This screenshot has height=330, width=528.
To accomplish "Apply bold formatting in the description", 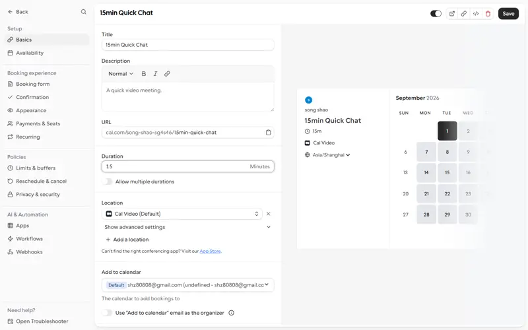I will coord(144,74).
